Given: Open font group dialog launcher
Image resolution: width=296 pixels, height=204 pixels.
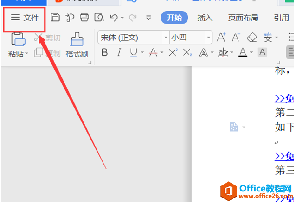Looking at the screenshot, I should point(278,63).
